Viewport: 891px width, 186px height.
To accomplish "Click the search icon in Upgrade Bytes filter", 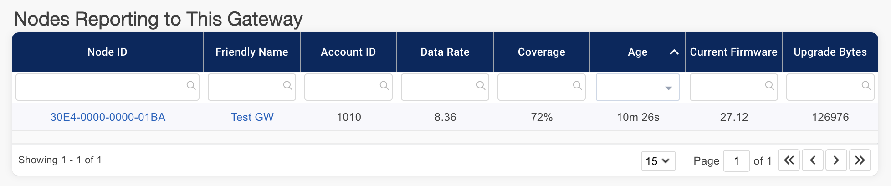I will [866, 86].
